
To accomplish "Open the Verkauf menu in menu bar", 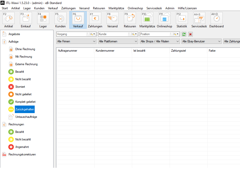I will point(53,8).
